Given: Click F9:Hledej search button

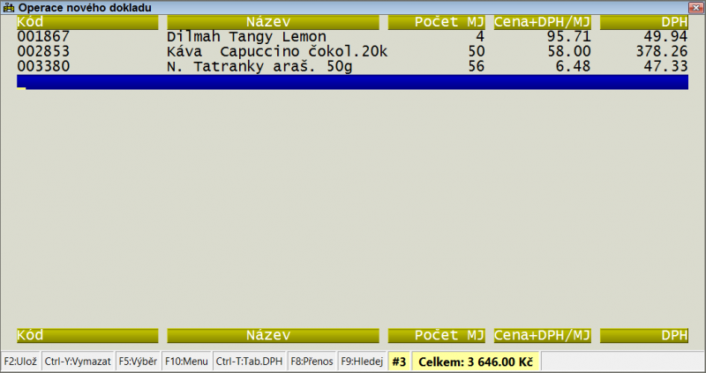Looking at the screenshot, I should 362,362.
